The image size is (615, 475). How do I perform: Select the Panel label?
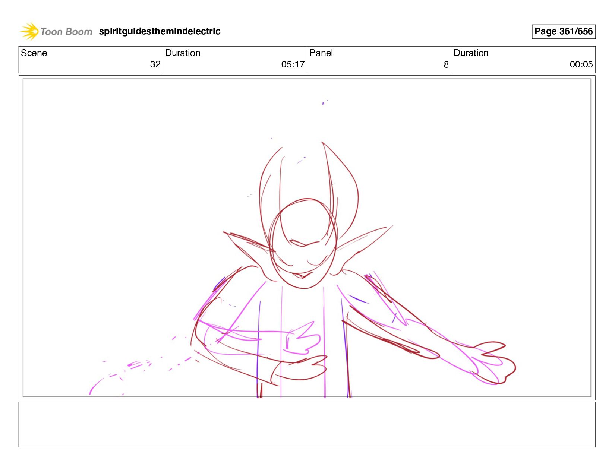(321, 53)
